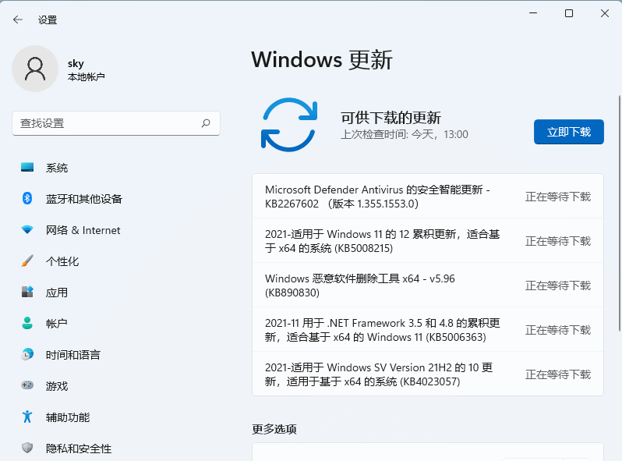Image resolution: width=622 pixels, height=461 pixels.
Task: Open 隐私和安全性 settings
Action: coord(78,449)
